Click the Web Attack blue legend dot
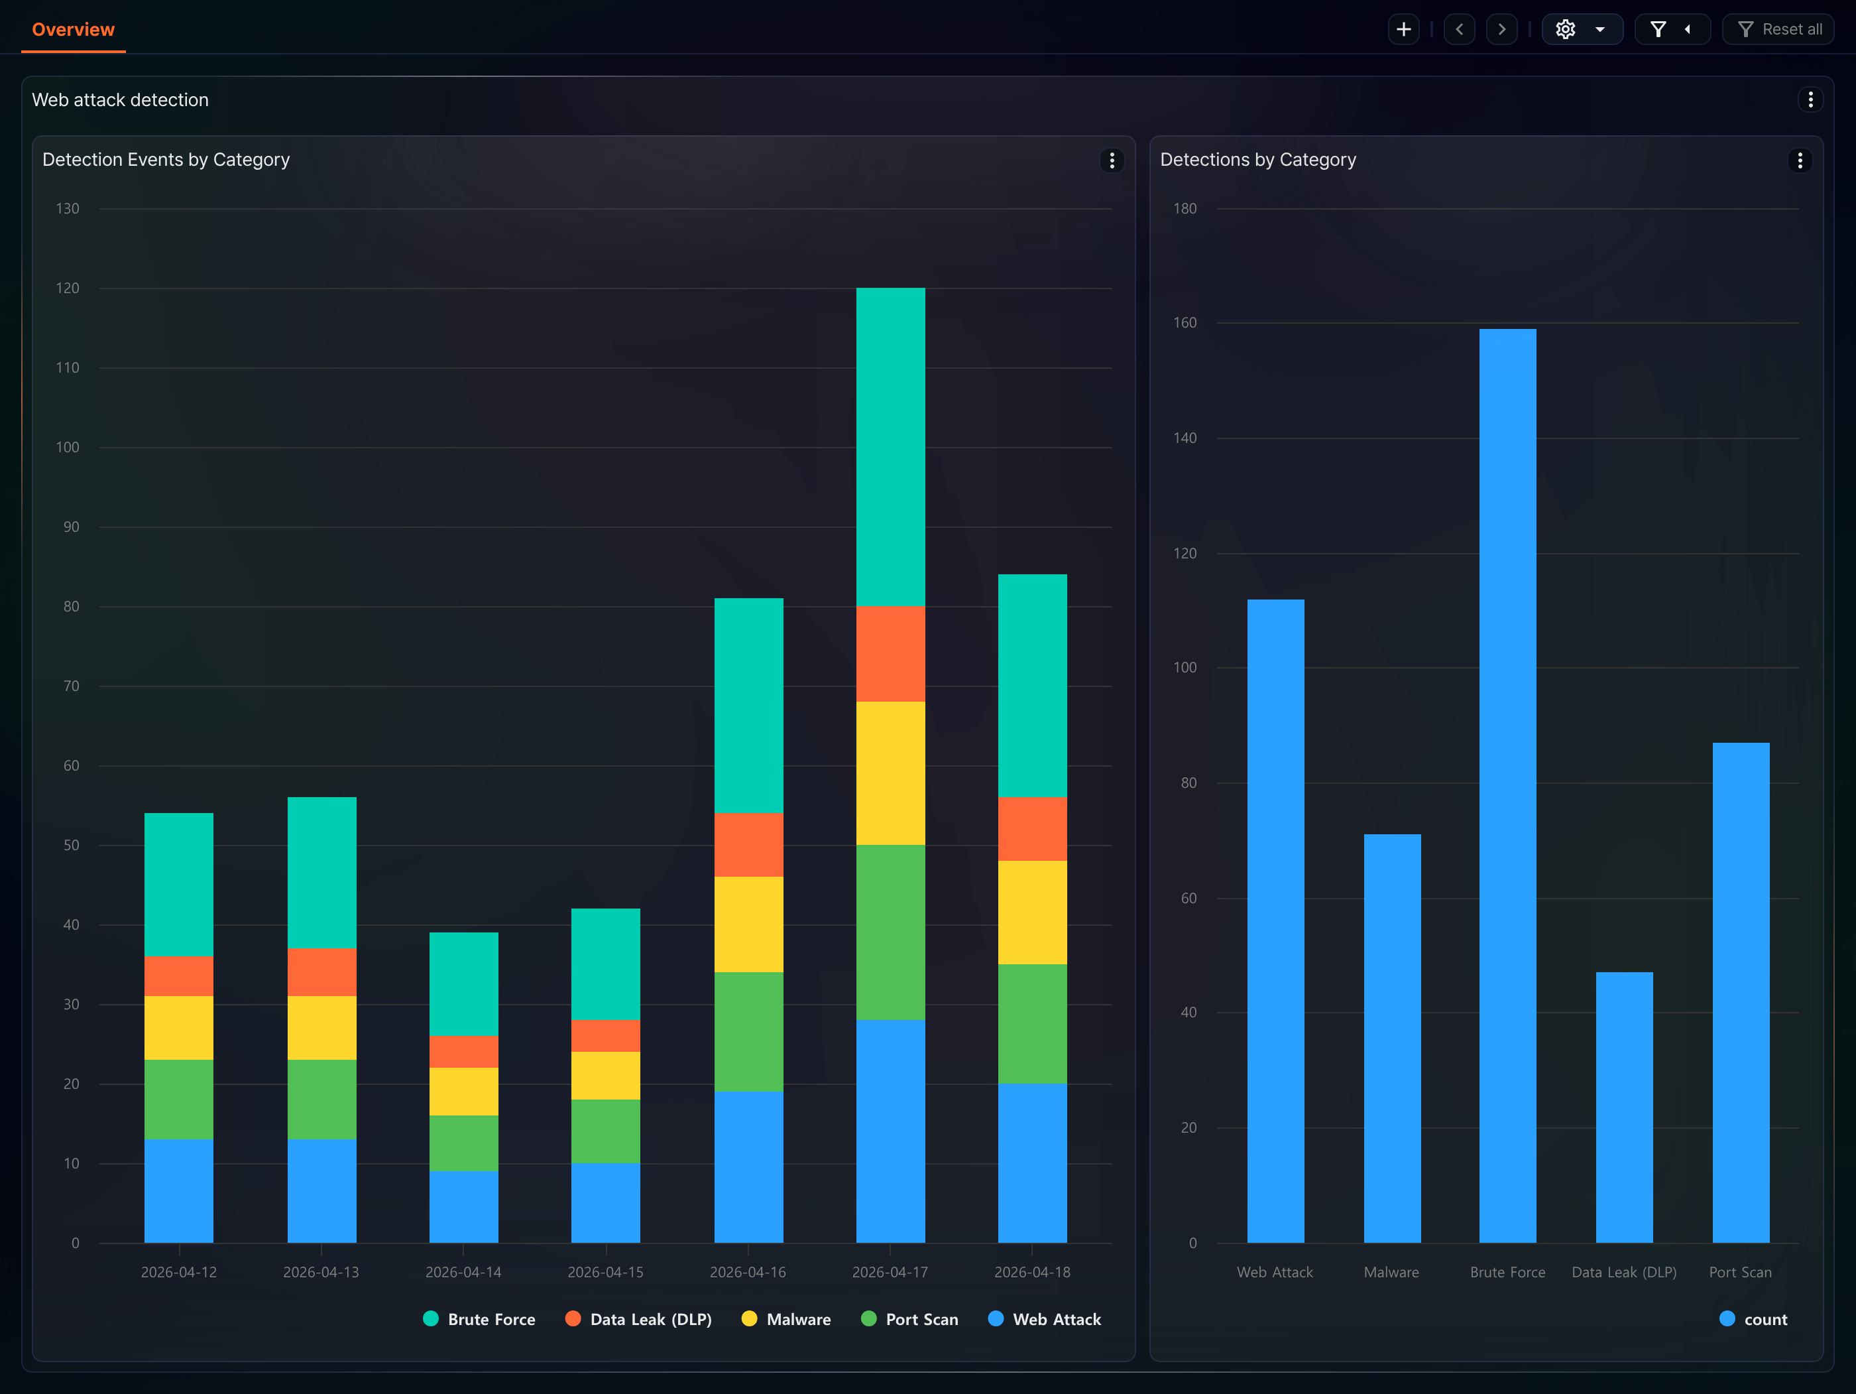Screen dimensions: 1856x1394 point(996,1318)
